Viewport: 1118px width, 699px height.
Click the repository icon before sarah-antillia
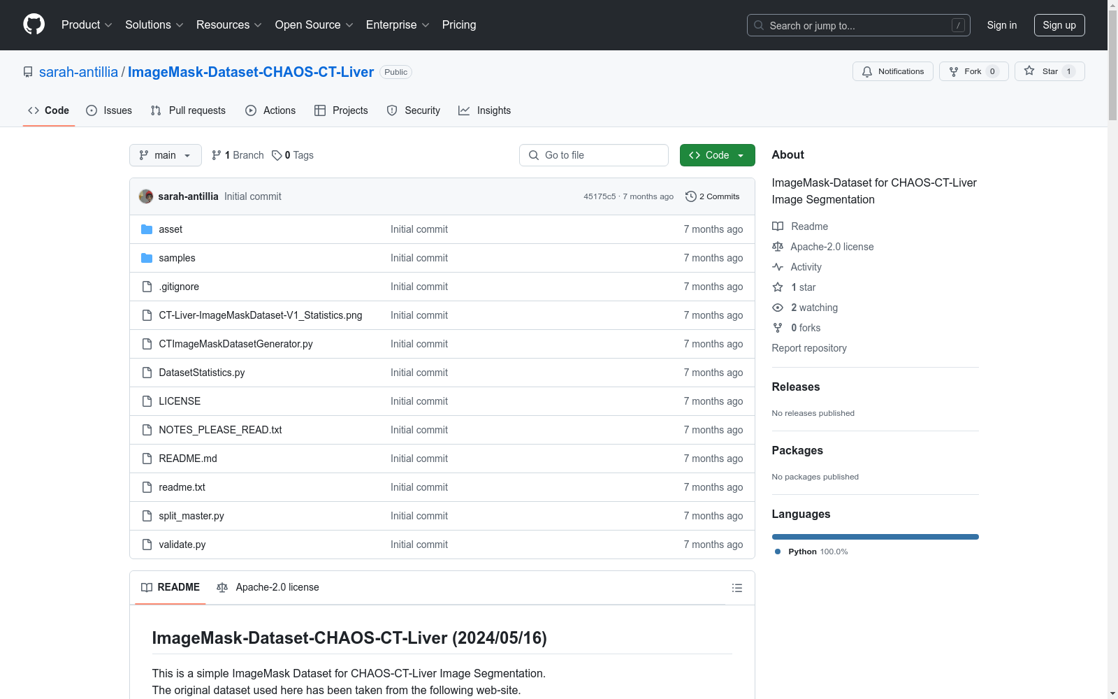pyautogui.click(x=28, y=72)
